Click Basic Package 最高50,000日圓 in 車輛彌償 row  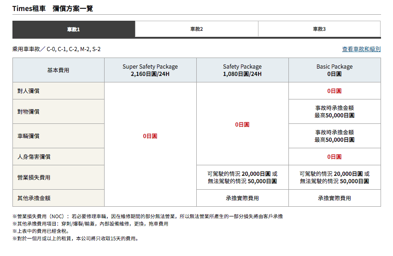[334, 136]
